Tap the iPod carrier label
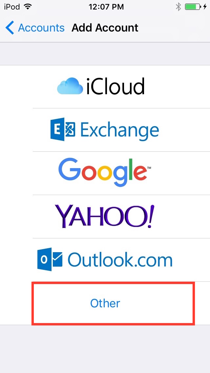Viewport: 210px width, 373px height. tap(12, 7)
